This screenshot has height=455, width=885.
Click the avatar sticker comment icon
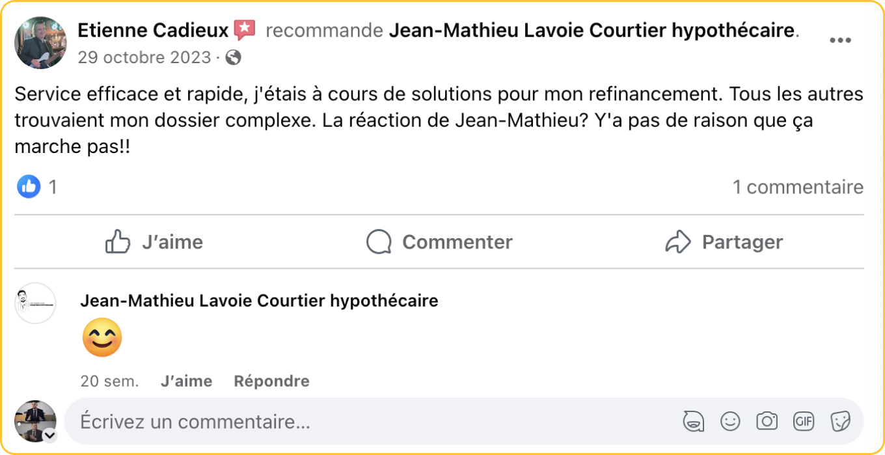click(693, 422)
